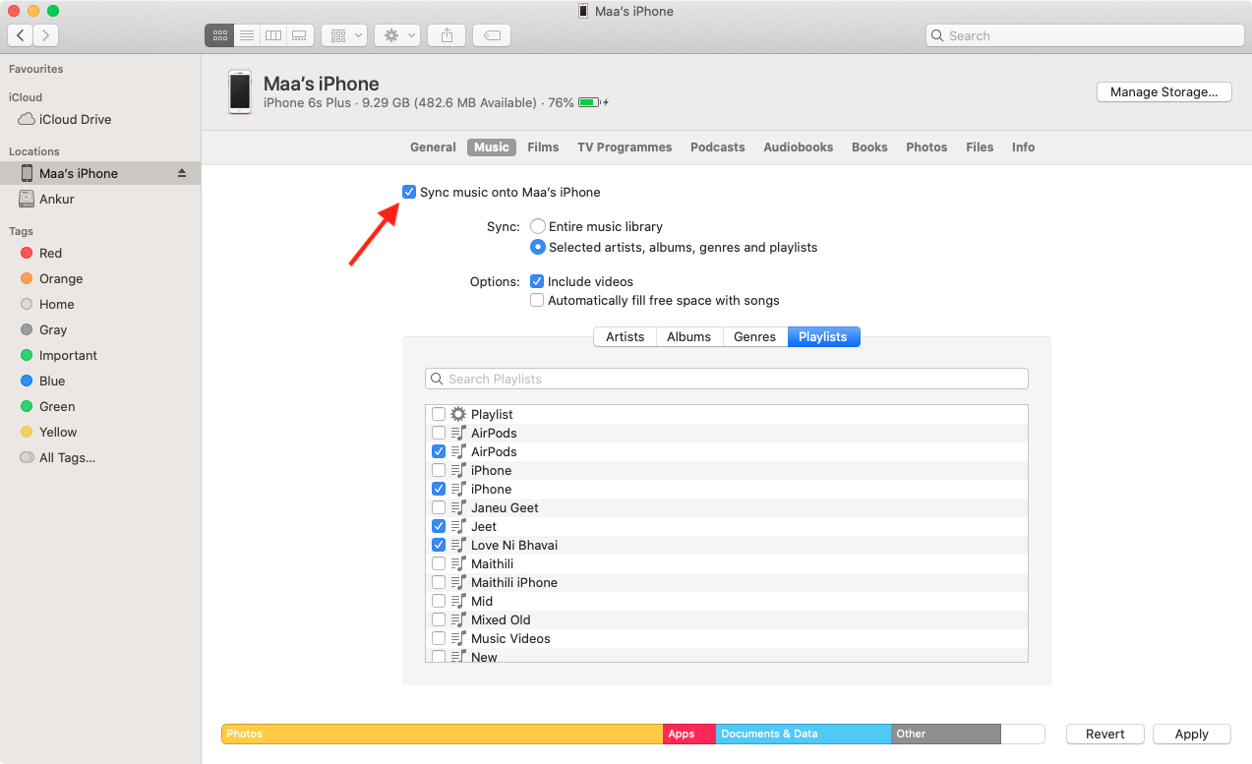Open the Photos tab
Screen dimensions: 1252x764
tap(926, 147)
